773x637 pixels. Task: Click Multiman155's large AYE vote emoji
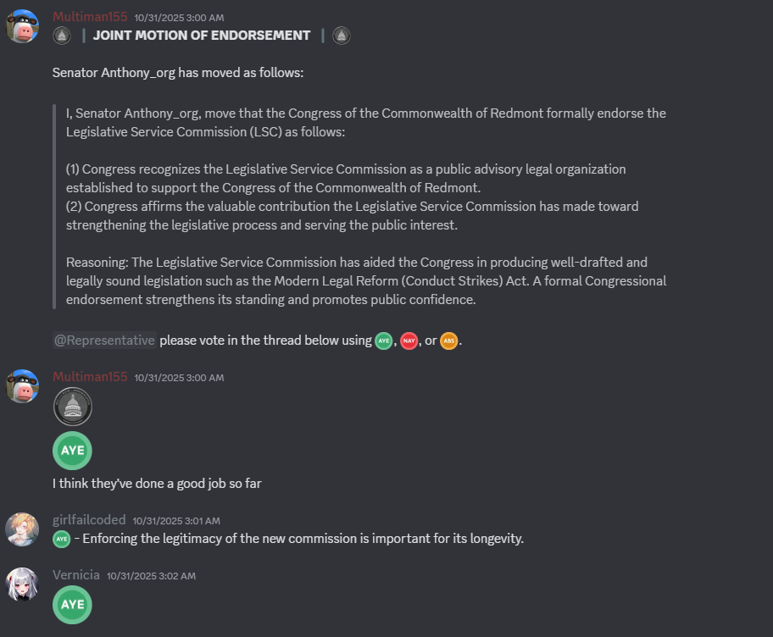pos(72,451)
